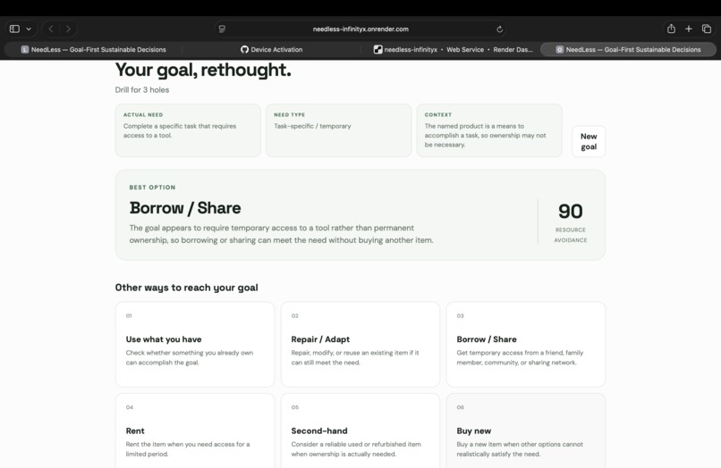
Task: Switch to first NeedLess tab
Action: (x=93, y=49)
